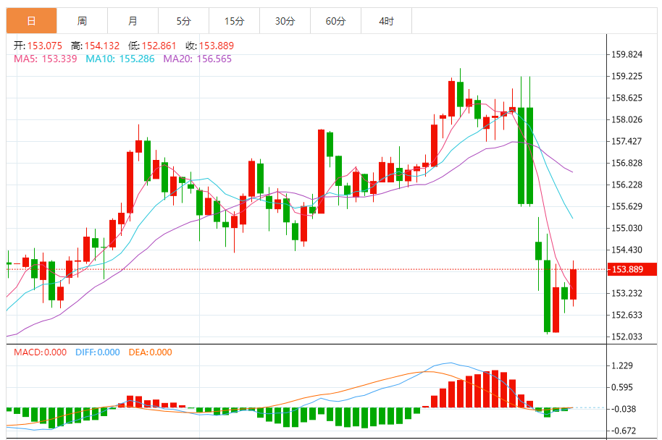Switch to the 周 (weekly) tab
The width and height of the screenshot is (662, 440).
coord(82,22)
